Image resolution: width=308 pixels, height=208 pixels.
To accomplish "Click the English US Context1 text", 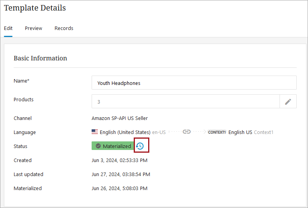I will 251,132.
